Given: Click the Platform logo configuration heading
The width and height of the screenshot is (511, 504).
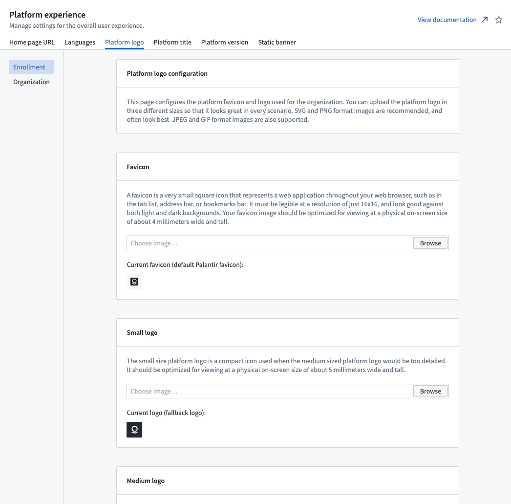Looking at the screenshot, I should point(167,73).
